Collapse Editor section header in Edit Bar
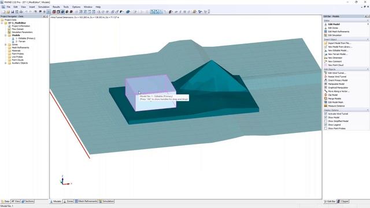Screen dimensions: 370x208 tap(368, 21)
